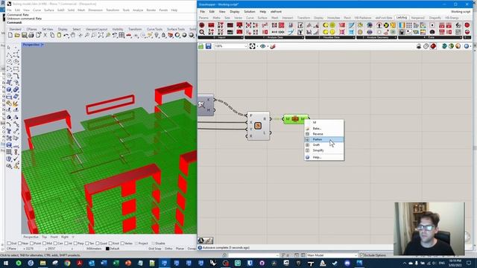The height and width of the screenshot is (268, 477).
Task: Toggle the Knot osnap checkbox
Action: click(x=110, y=243)
